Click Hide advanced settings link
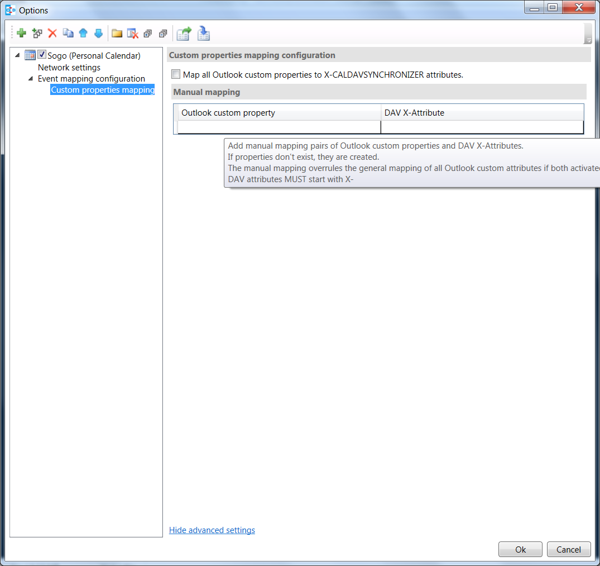 (x=212, y=530)
